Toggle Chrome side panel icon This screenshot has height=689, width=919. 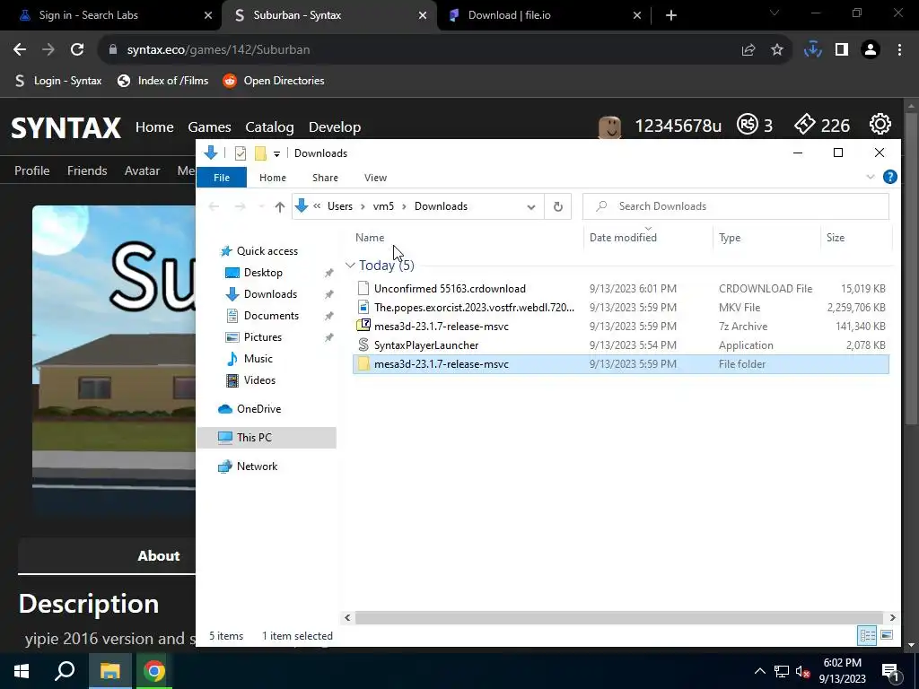pos(842,50)
